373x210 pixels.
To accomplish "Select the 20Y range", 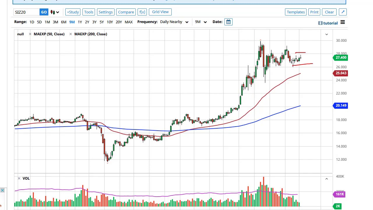I will tap(119, 22).
